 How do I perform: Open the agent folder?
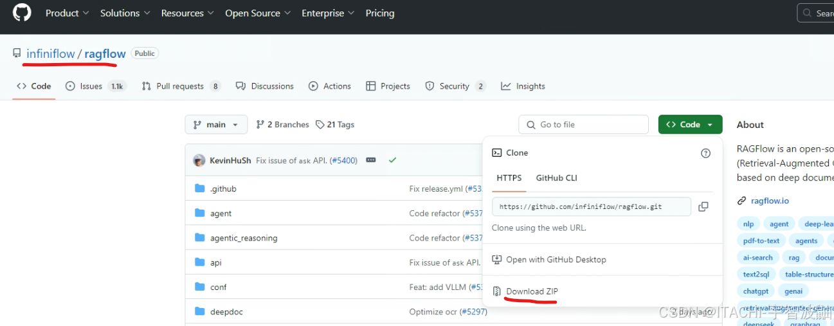click(221, 213)
